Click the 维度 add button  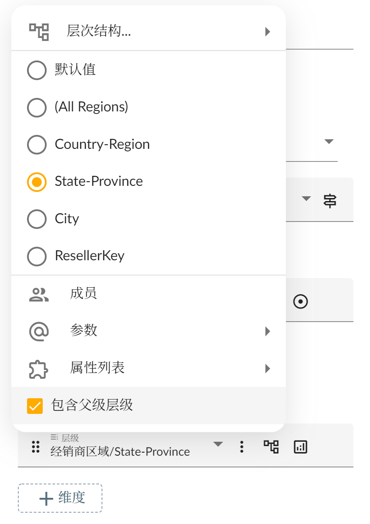coord(60,498)
